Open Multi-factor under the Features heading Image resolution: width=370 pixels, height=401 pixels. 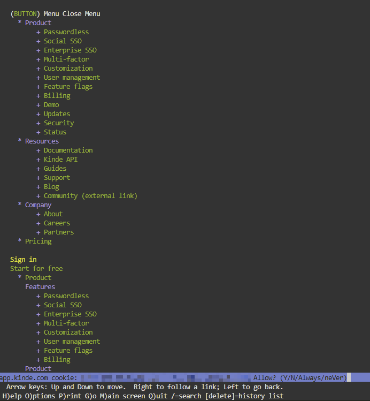(66, 323)
